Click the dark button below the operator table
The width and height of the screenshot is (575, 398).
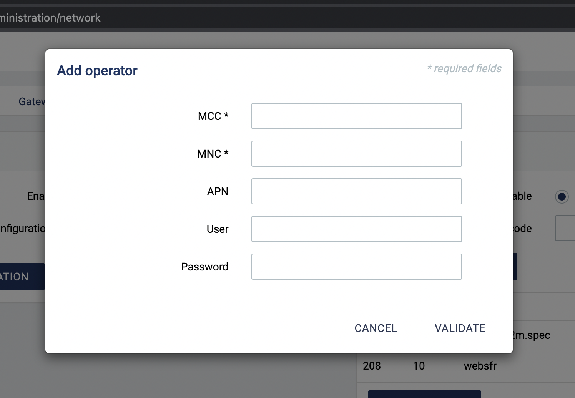(x=424, y=394)
